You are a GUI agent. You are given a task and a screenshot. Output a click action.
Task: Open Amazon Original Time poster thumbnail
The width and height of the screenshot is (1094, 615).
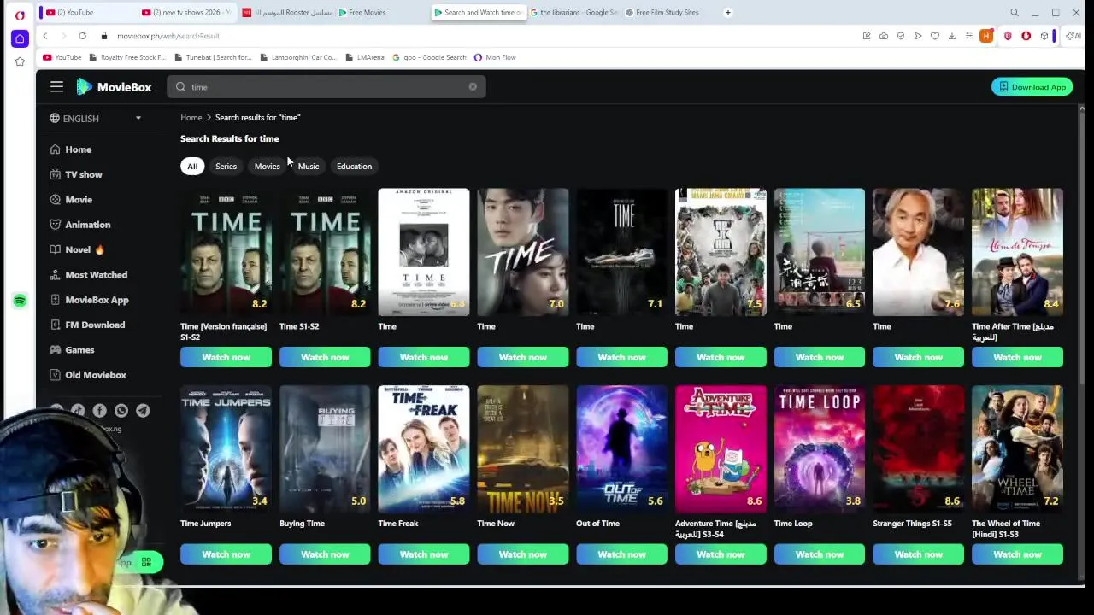[x=424, y=252]
